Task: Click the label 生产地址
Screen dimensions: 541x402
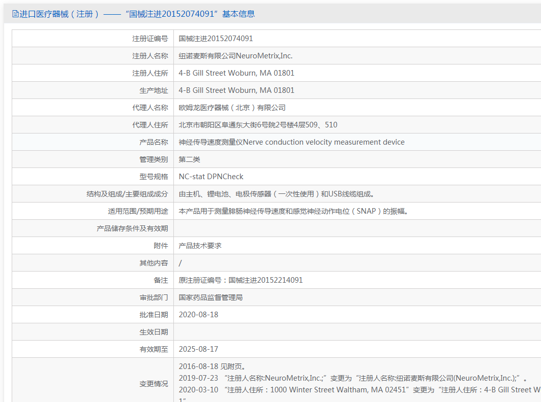Action: pyautogui.click(x=154, y=90)
